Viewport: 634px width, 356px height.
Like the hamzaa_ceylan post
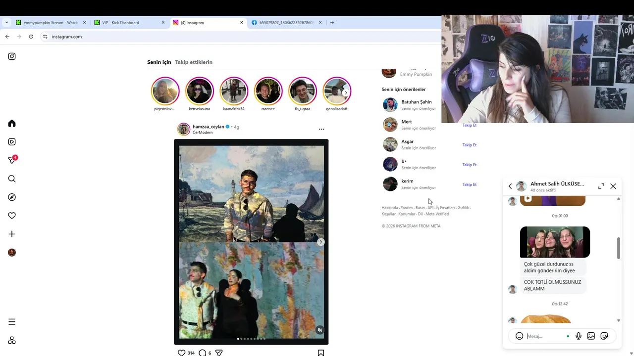coord(182,353)
